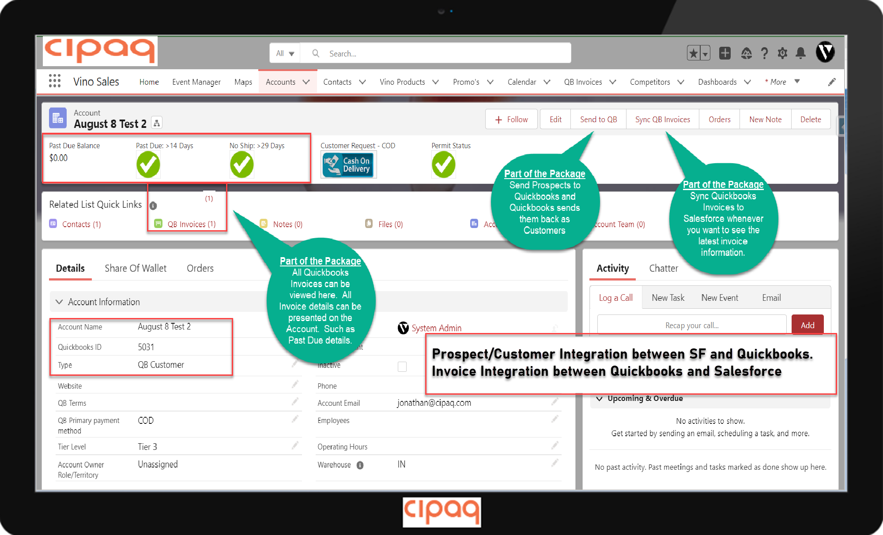This screenshot has width=883, height=535.
Task: Switch to the Share Of Wallet tab
Action: pyautogui.click(x=135, y=268)
